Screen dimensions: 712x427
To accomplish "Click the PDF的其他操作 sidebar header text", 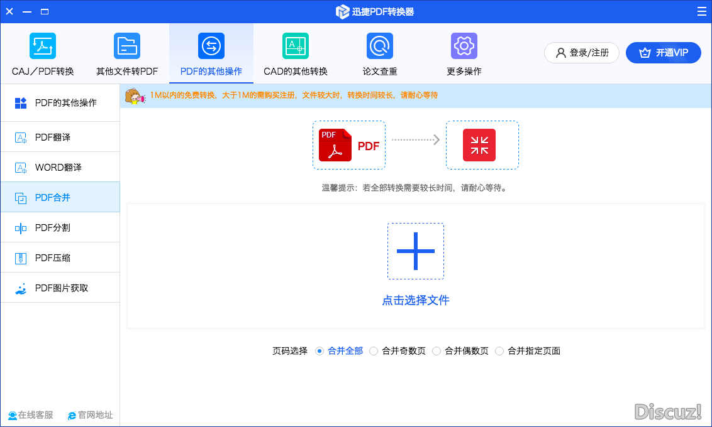I will tap(66, 103).
